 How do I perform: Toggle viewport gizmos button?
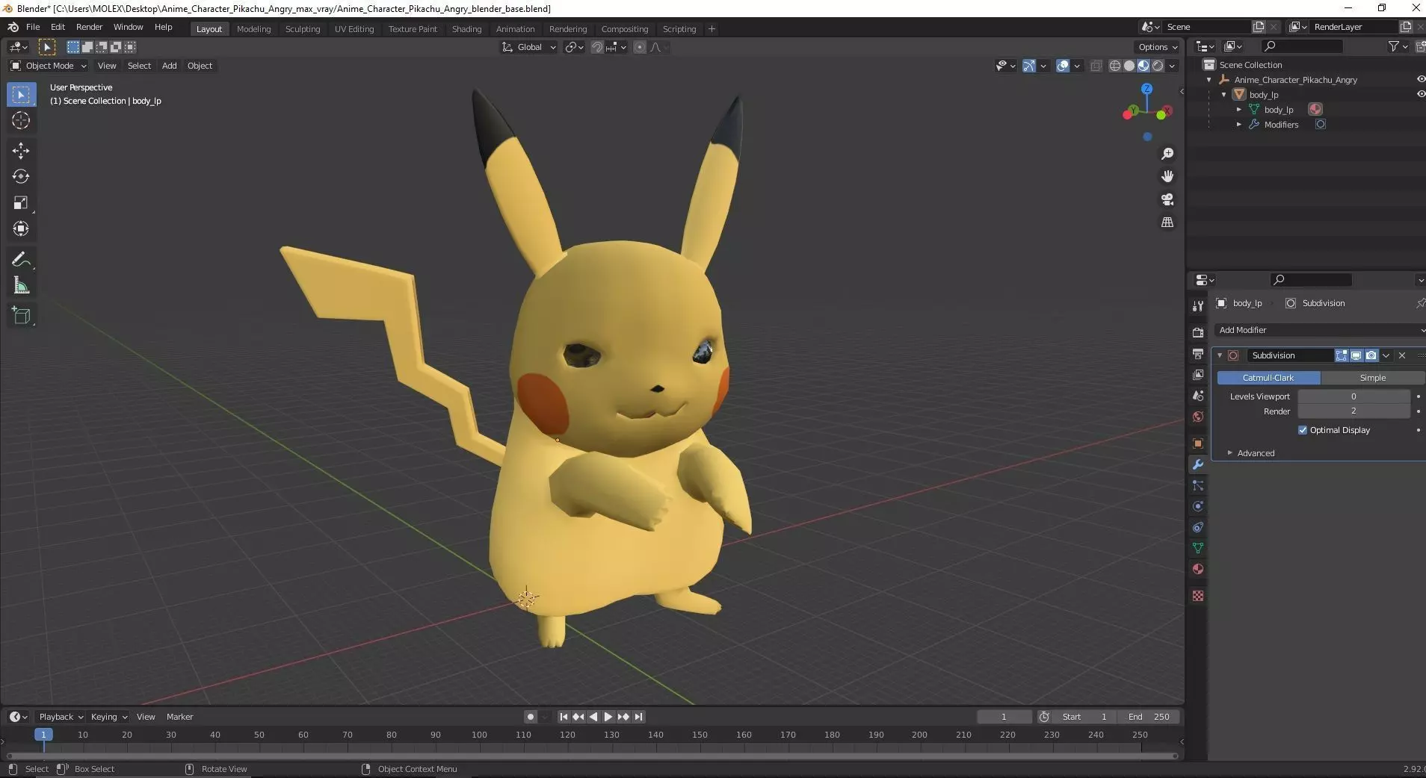click(1029, 66)
